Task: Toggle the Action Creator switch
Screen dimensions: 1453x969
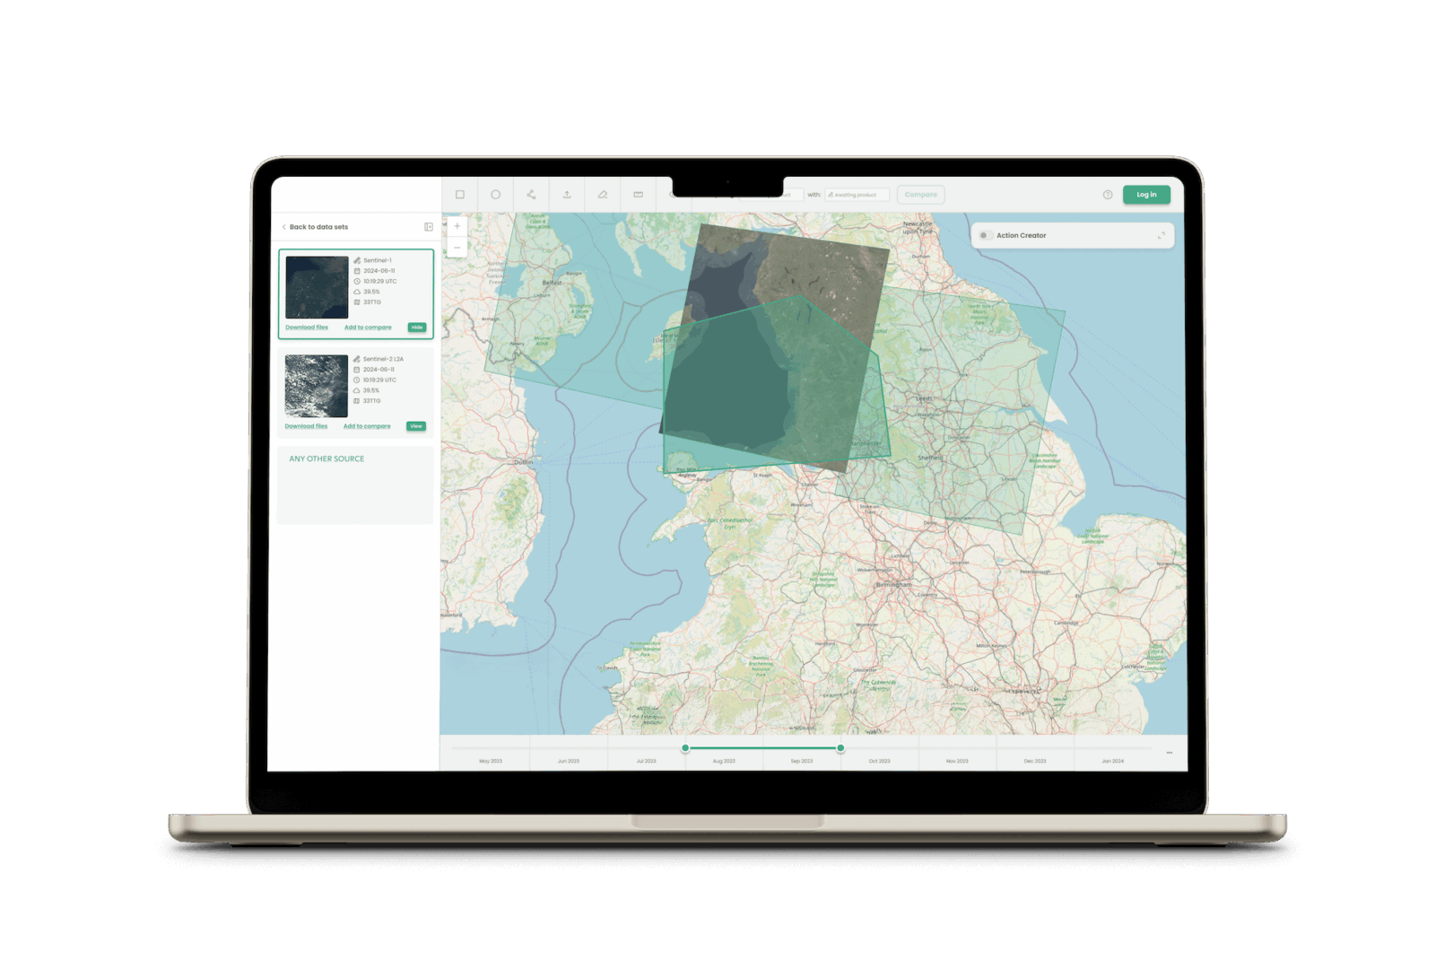Action: (x=985, y=236)
